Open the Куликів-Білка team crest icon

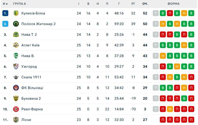point(16,13)
